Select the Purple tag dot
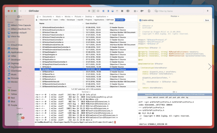This screenshot has height=133, width=217. click(9, 105)
